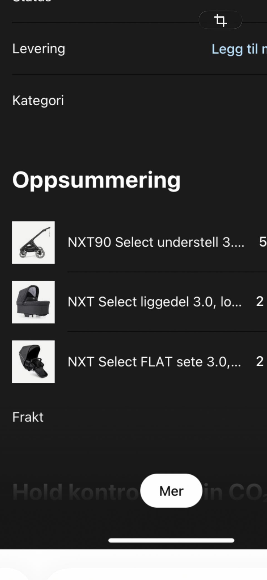
Task: Open the NXT Select liggedel bassinet thumbnail
Action: click(x=33, y=302)
